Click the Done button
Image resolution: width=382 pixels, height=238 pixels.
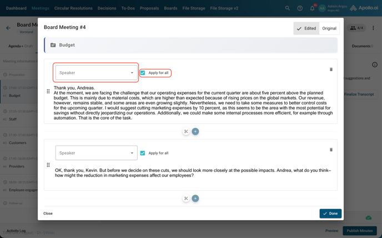click(330, 214)
